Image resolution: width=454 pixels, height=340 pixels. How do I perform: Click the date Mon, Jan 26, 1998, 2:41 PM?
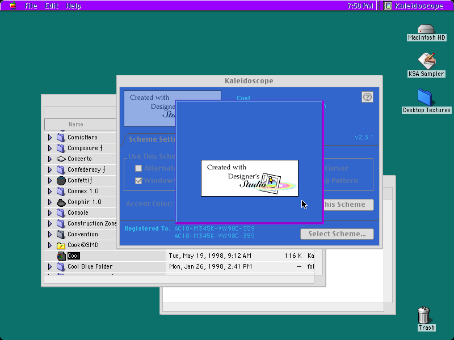211,266
